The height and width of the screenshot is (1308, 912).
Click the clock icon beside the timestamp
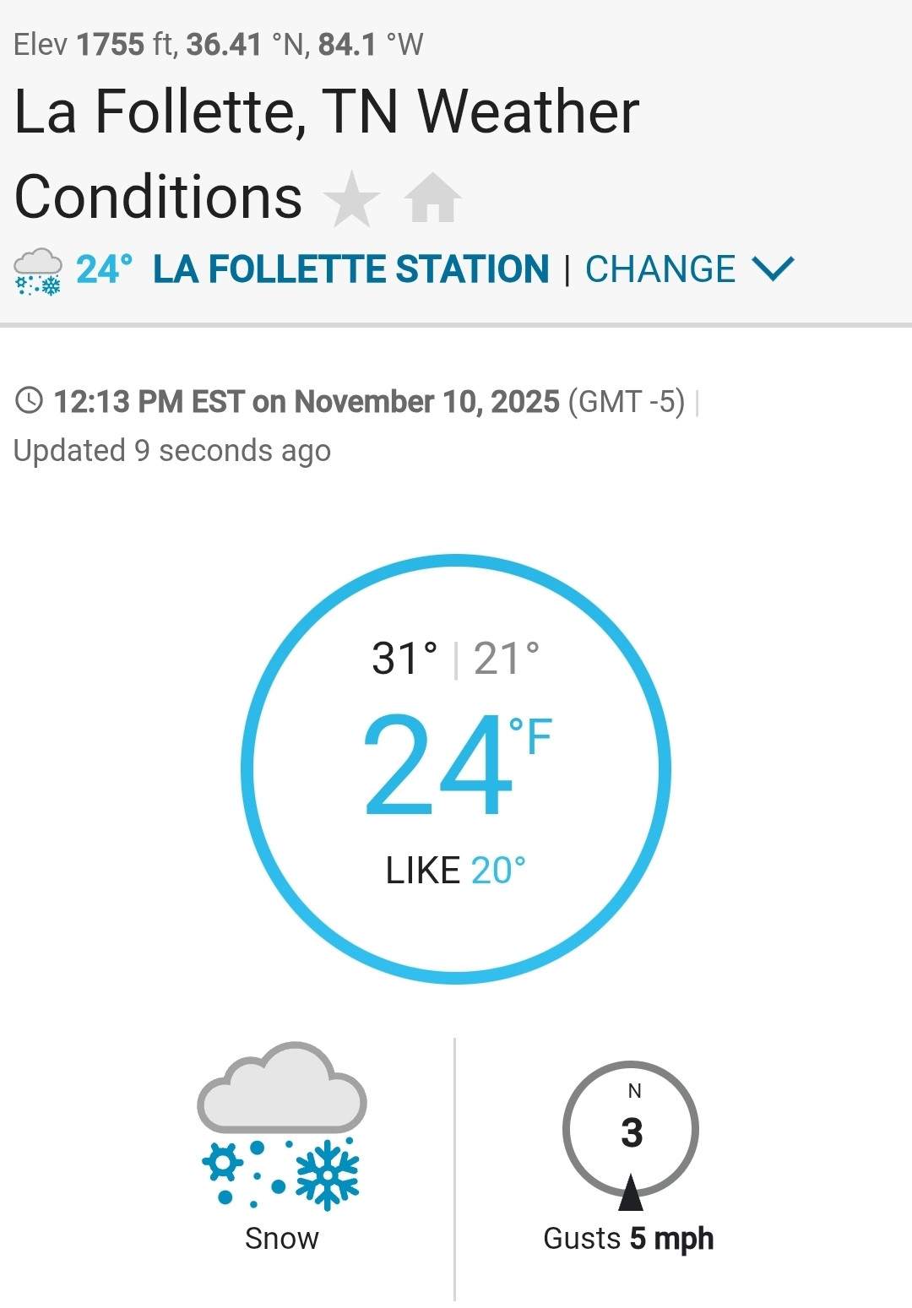30,400
